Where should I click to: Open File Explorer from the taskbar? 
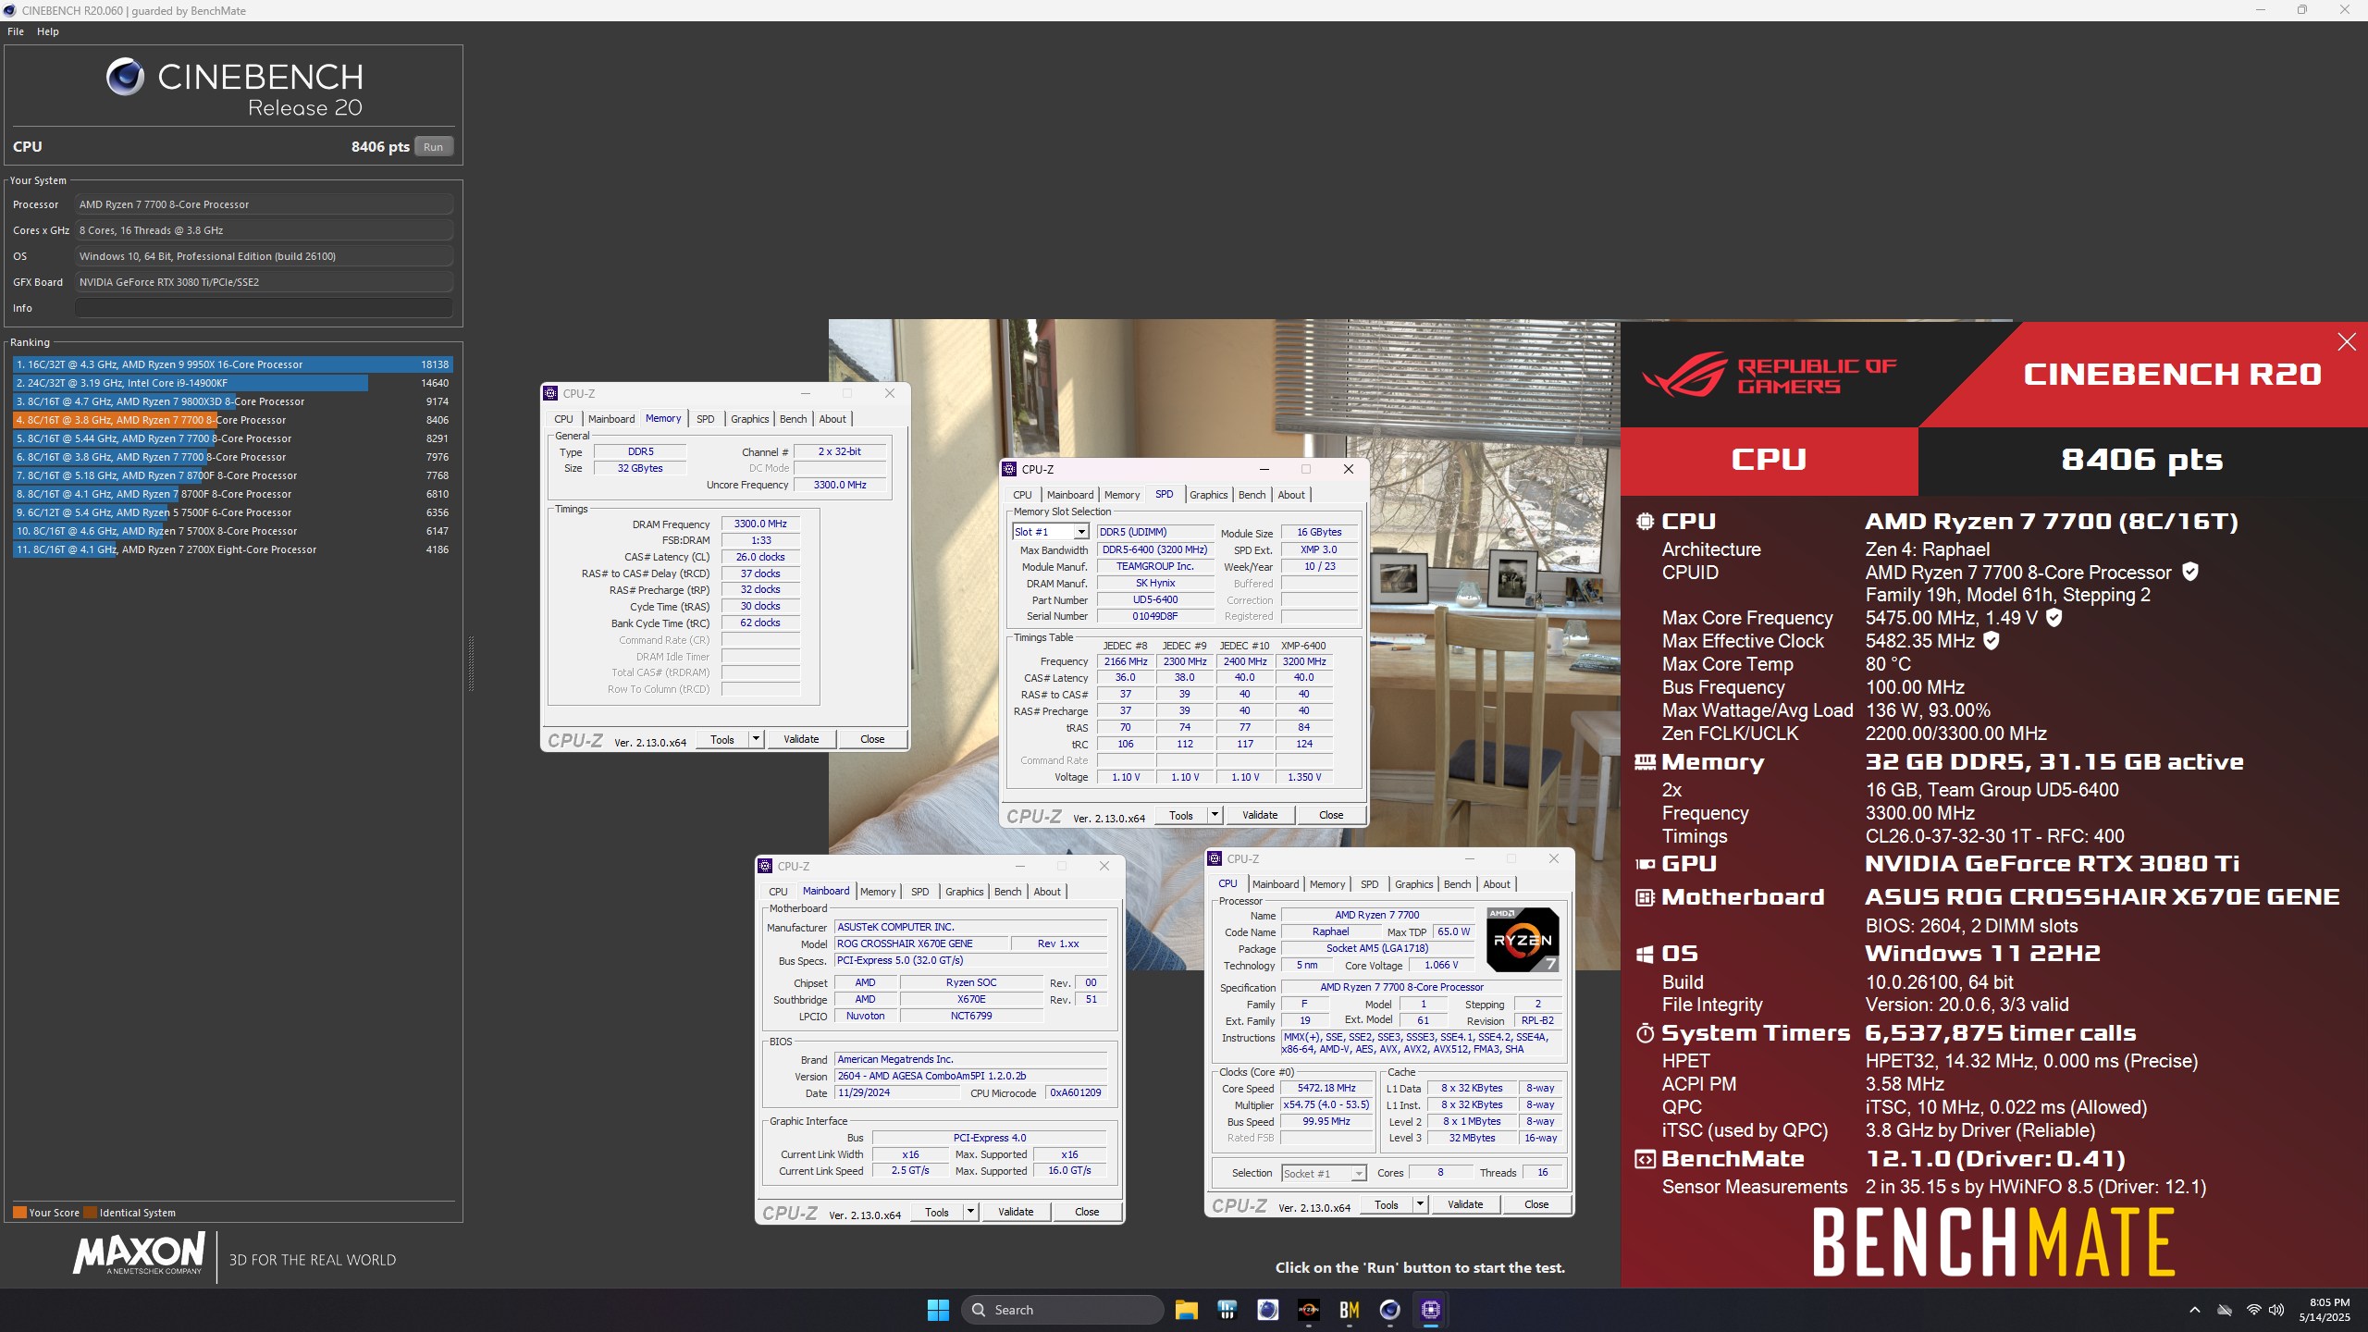pos(1186,1310)
